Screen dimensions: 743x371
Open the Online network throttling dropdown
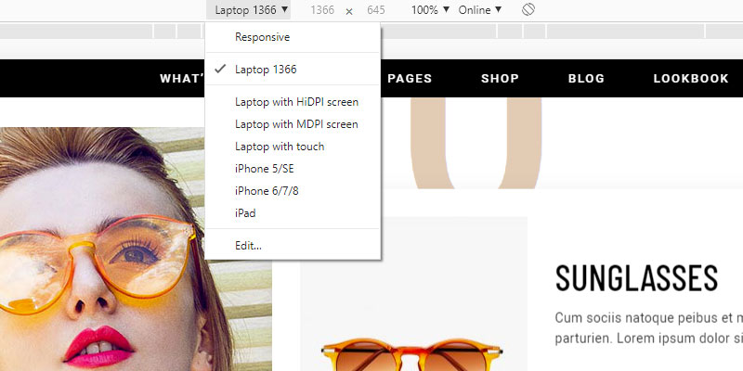point(479,10)
